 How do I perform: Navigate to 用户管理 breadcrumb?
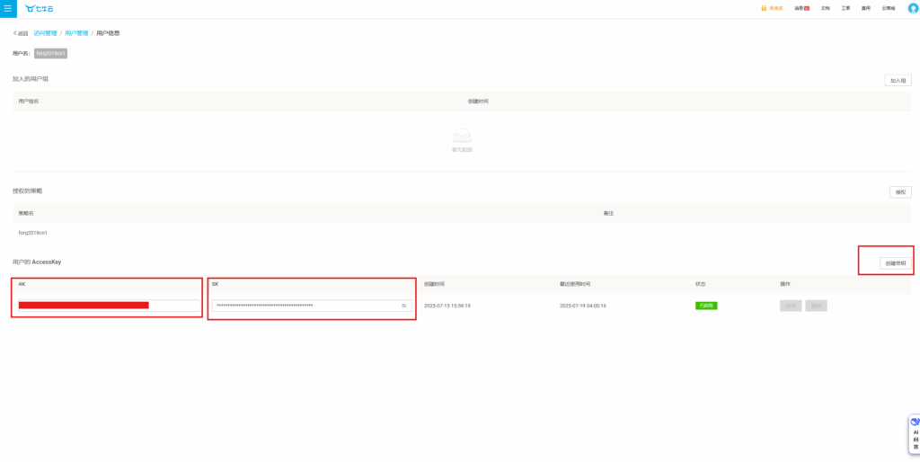tap(75, 33)
